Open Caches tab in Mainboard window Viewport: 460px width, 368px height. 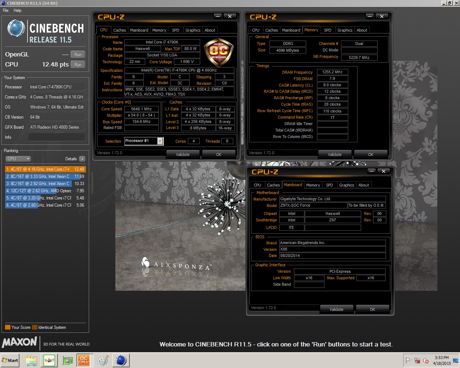273,185
